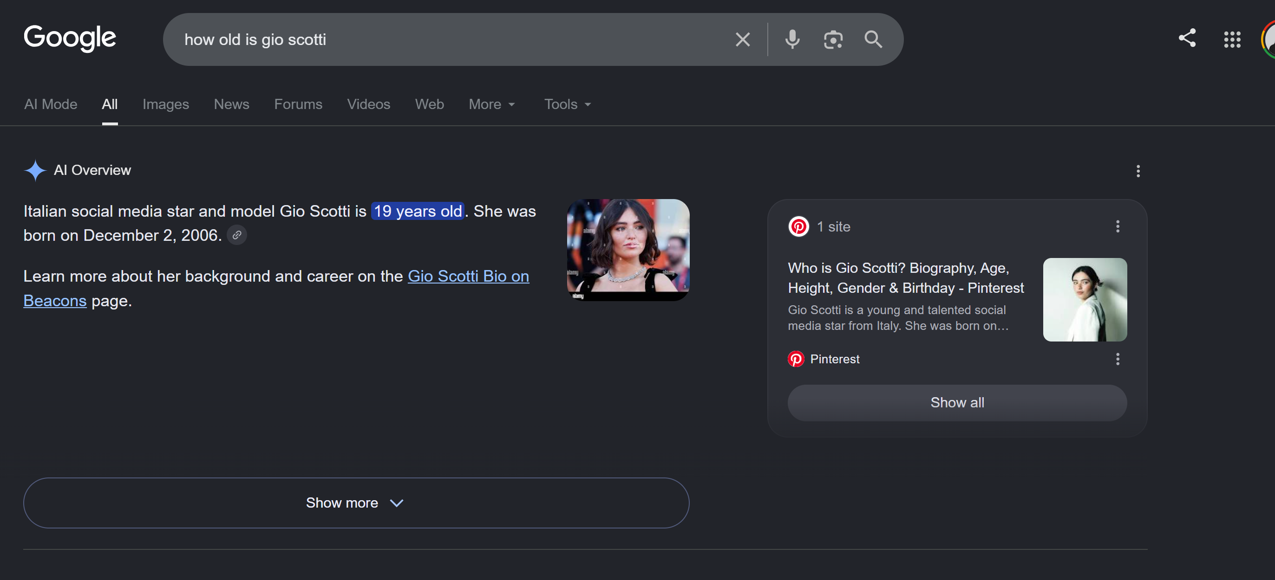
Task: Open Gio Scotti Bio on Beacons link
Action: (x=276, y=288)
